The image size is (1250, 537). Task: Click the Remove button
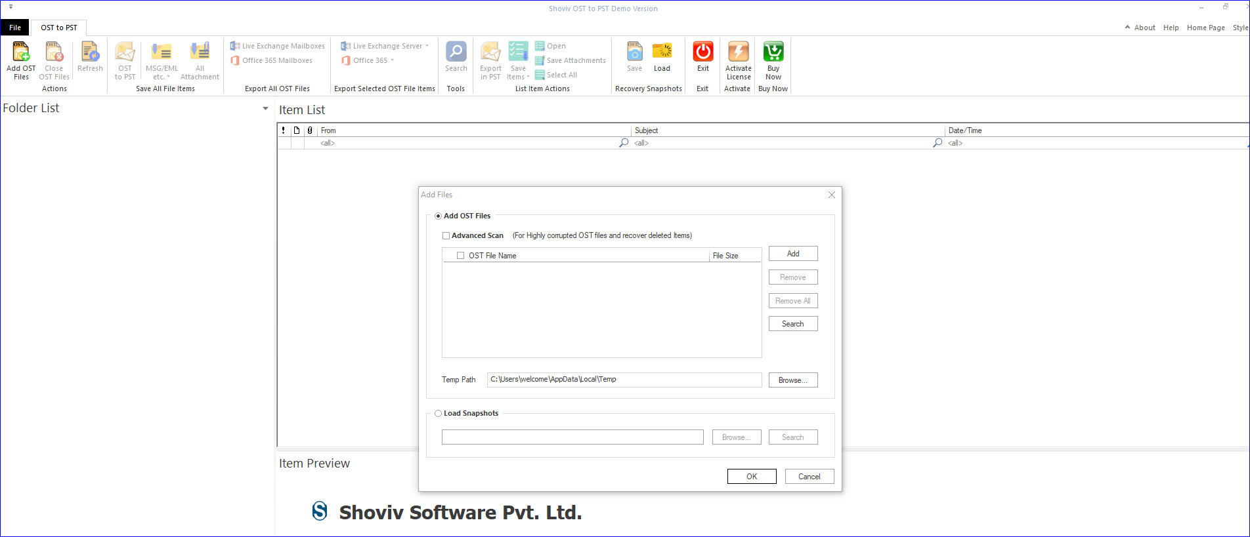793,277
